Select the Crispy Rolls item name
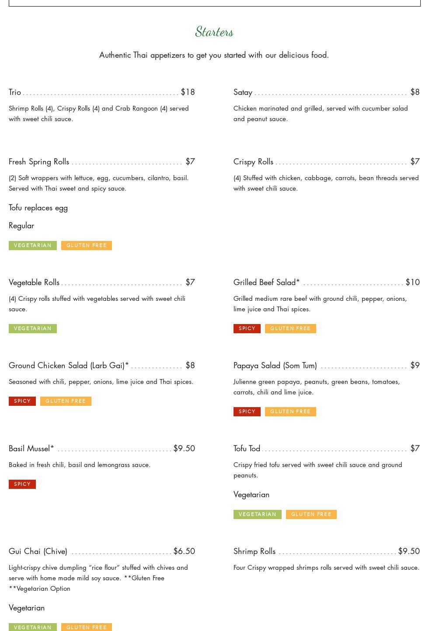The image size is (422, 631). (x=253, y=162)
